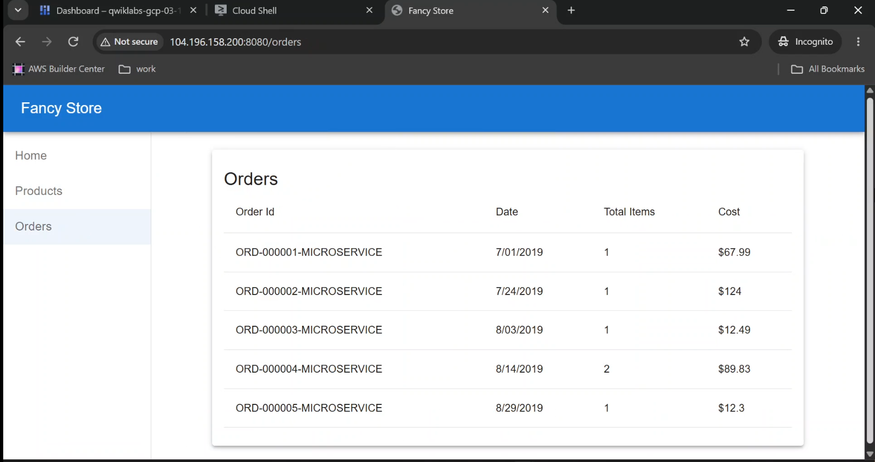Click the Total Items column header
875x462 pixels.
pyautogui.click(x=629, y=212)
